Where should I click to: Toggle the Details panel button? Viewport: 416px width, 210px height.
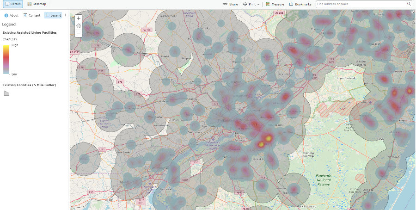coord(12,4)
